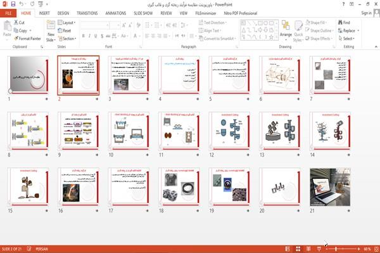Switch to Normal view in status bar
The height and width of the screenshot is (253, 380).
click(288, 249)
